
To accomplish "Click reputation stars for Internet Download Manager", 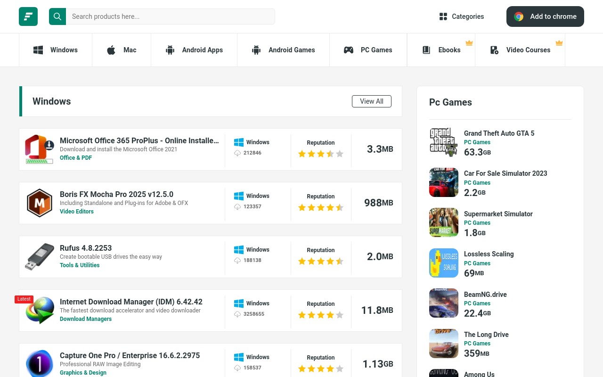I will pos(321,315).
